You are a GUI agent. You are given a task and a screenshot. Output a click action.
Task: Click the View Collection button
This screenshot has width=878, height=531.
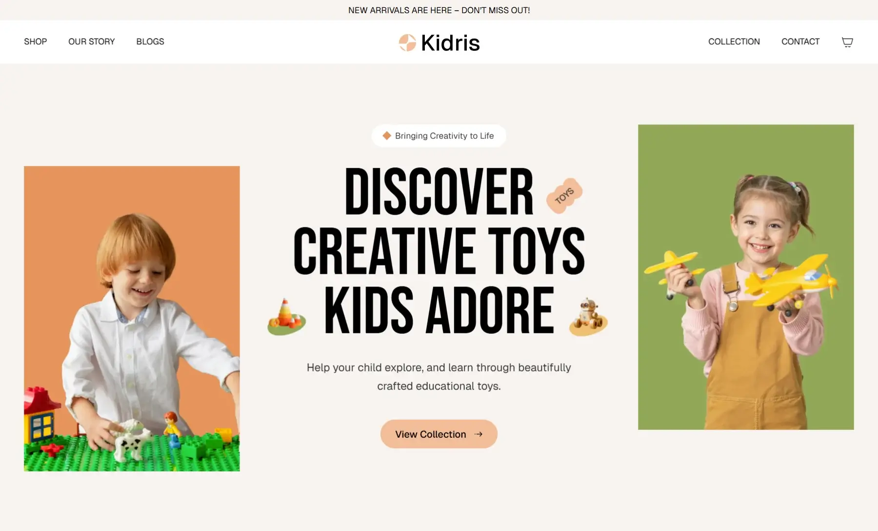(x=439, y=434)
